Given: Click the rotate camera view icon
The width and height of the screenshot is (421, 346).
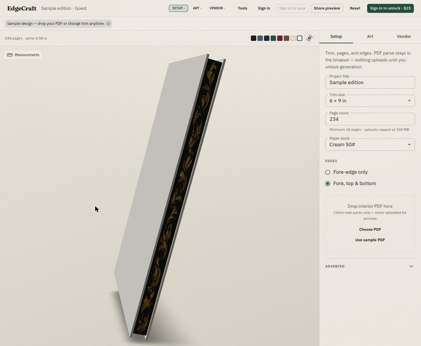Looking at the screenshot, I should coord(309,38).
